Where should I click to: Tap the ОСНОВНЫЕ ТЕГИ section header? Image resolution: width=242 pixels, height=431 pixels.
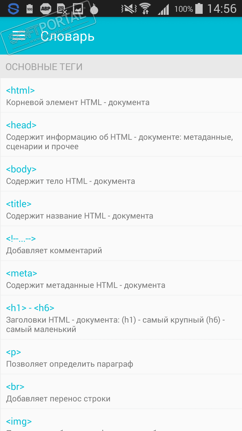(44, 67)
